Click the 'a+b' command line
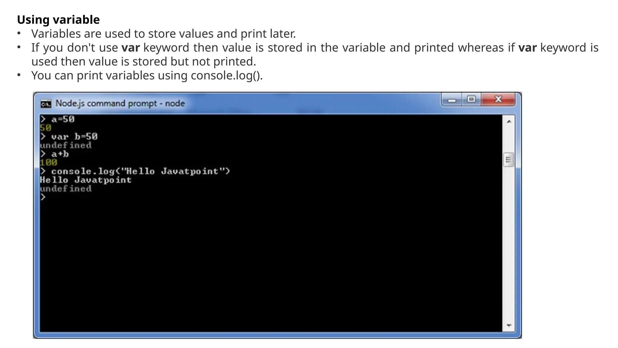 pyautogui.click(x=54, y=154)
